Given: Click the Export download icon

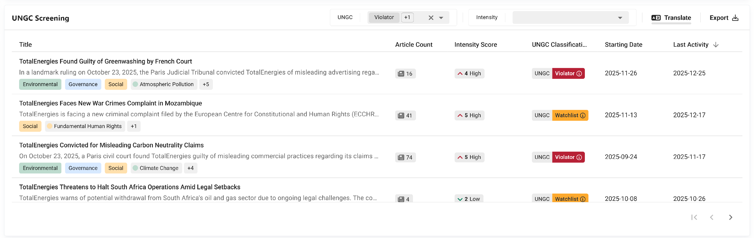Looking at the screenshot, I should point(735,18).
